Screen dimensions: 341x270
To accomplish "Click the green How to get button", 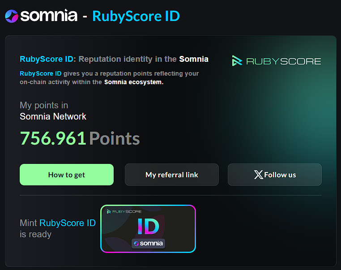I will click(x=67, y=175).
